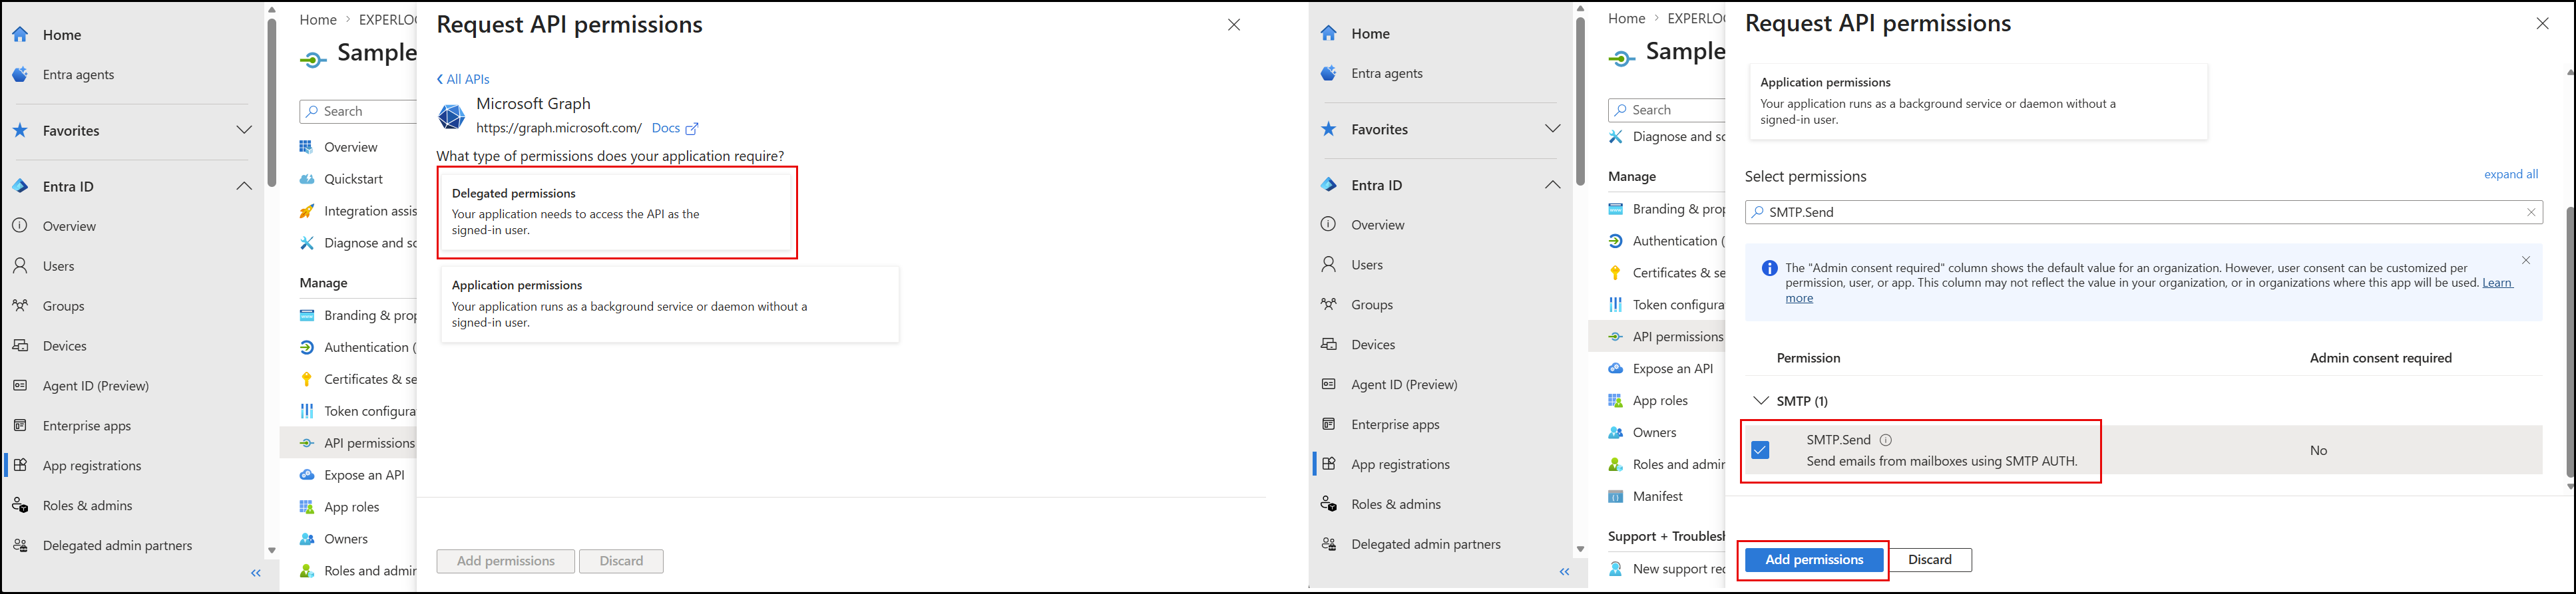Select the Devices icon in the left screenshot
The width and height of the screenshot is (2576, 594).
(20, 346)
